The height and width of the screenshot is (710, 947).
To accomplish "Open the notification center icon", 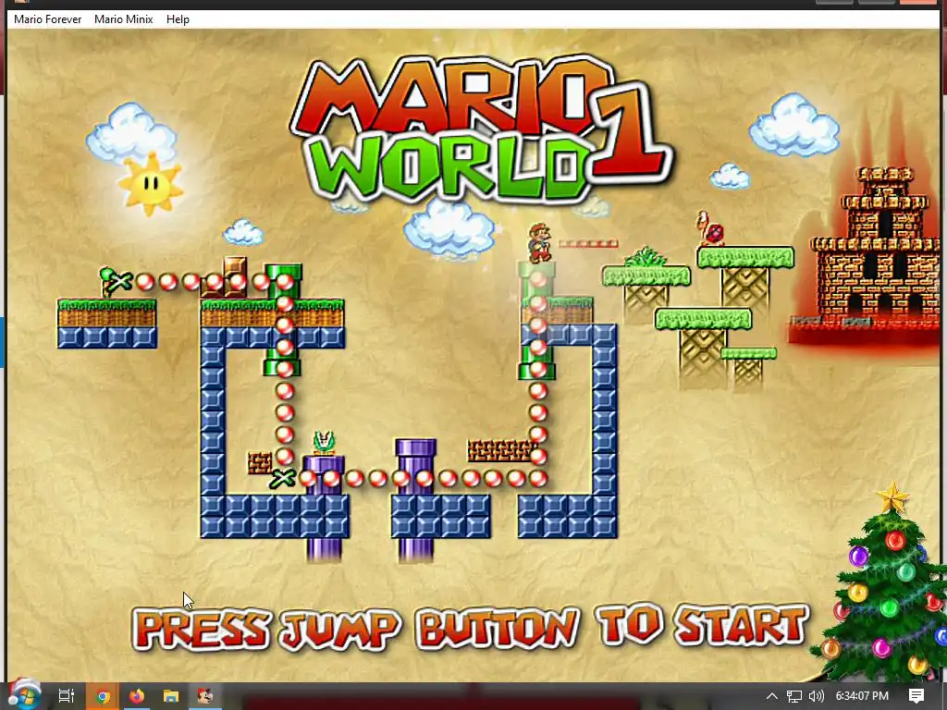I will click(x=916, y=696).
